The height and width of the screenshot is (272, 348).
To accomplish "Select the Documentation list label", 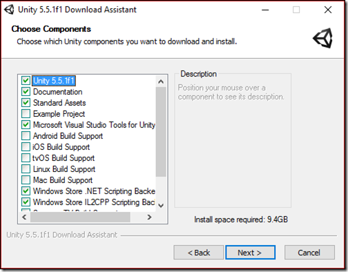I will pyautogui.click(x=57, y=92).
